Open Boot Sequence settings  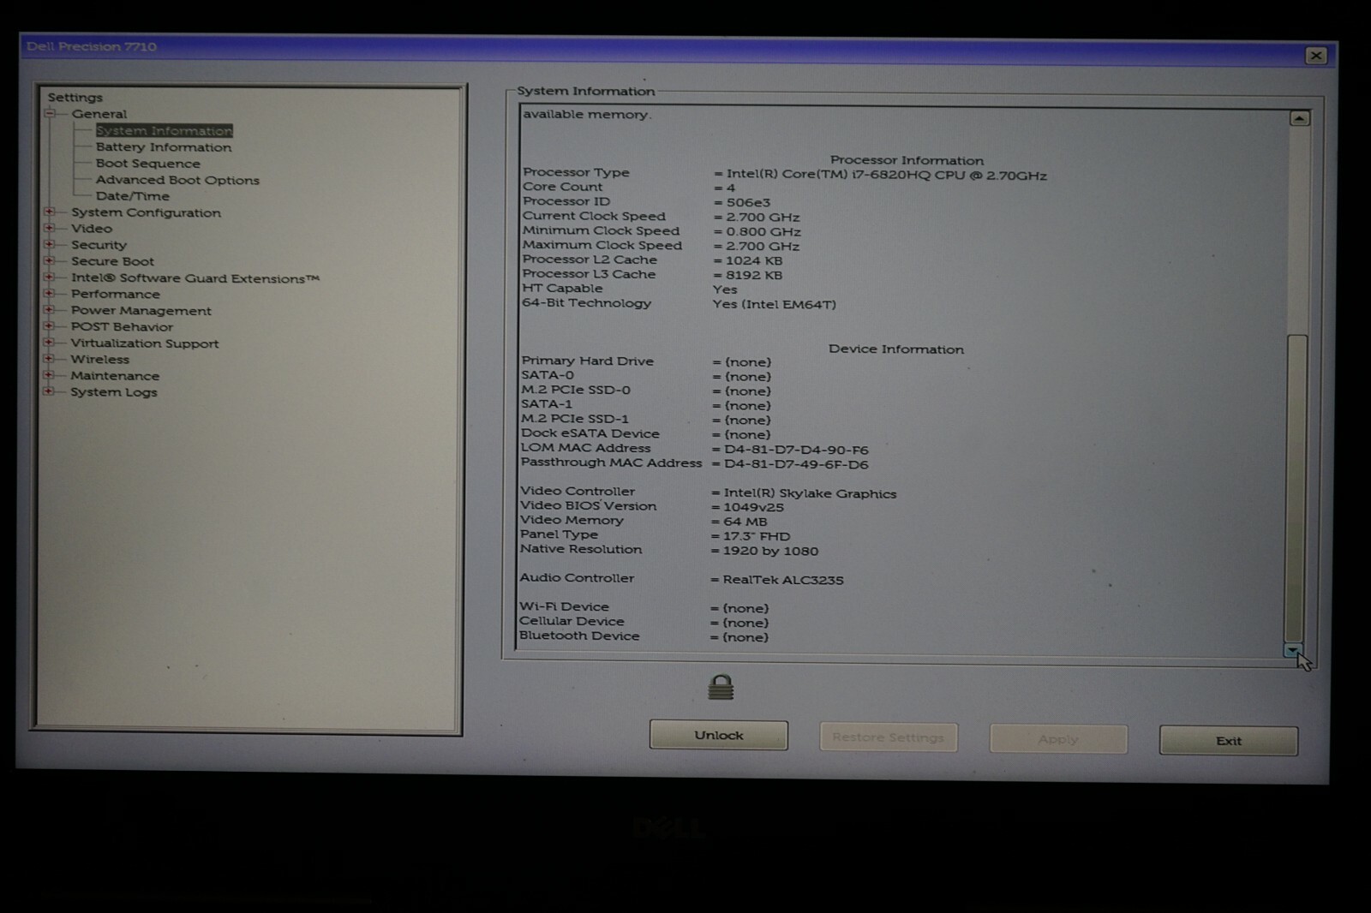click(147, 164)
